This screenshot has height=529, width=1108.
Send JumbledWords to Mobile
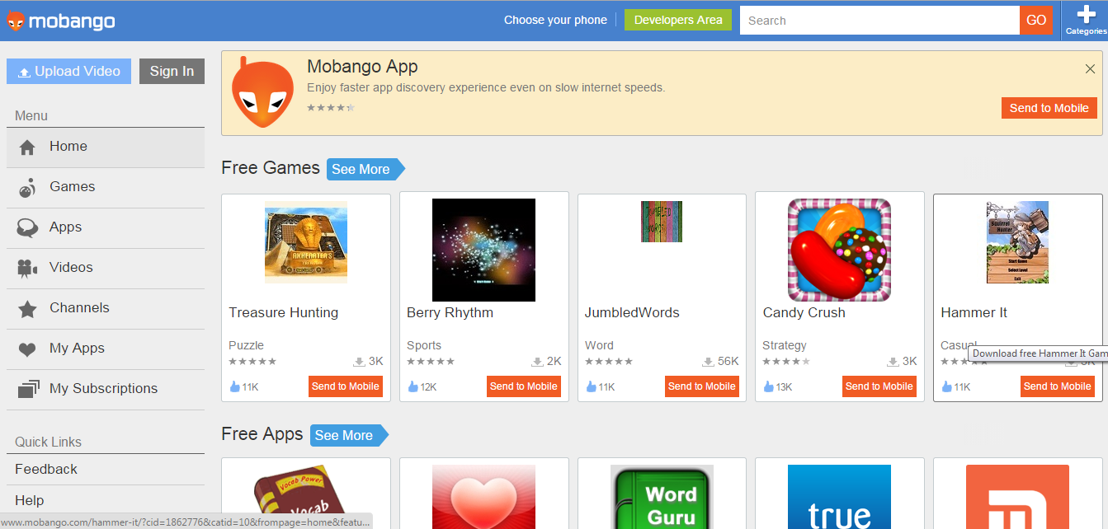(702, 386)
